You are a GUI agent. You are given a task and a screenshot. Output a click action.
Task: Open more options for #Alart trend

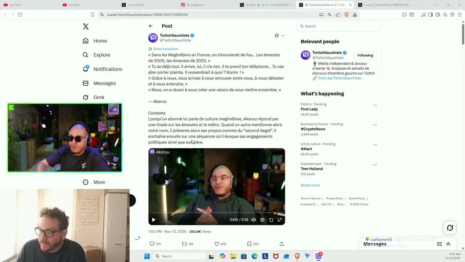375,145
